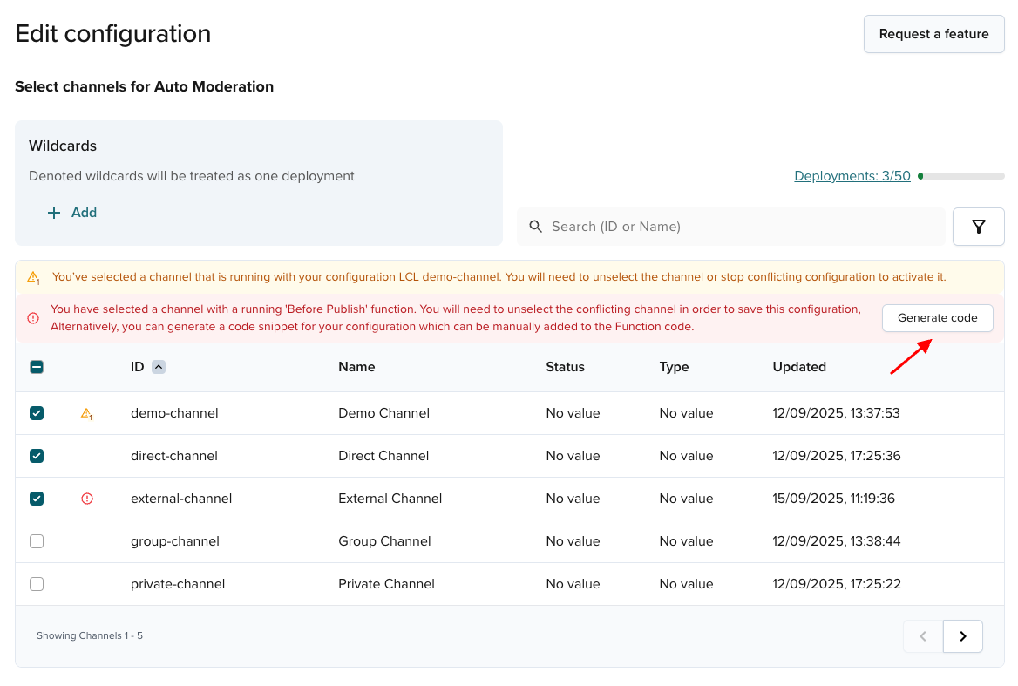Toggle the select-all header checkbox
Viewport: 1018px width, 686px height.
click(37, 367)
